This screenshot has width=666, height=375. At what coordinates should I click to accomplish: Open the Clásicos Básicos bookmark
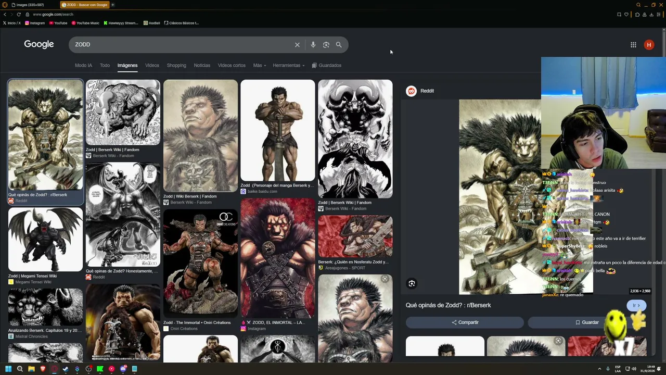(x=182, y=23)
